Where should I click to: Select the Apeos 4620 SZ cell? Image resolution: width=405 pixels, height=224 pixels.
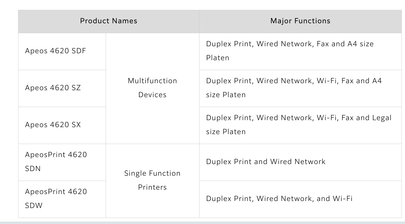[x=62, y=88]
